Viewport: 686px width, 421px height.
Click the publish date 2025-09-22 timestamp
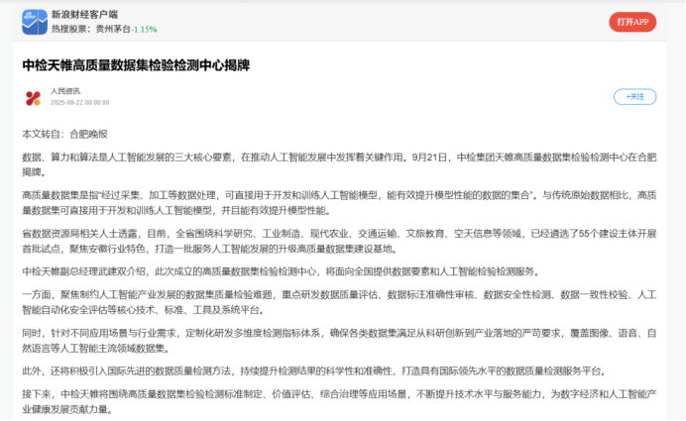pos(79,102)
